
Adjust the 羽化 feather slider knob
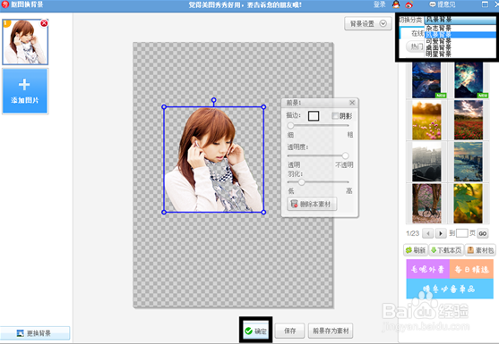[x=301, y=182]
